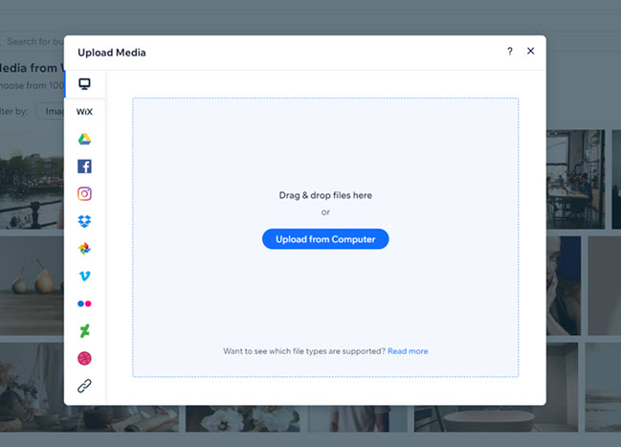Choose Dribbble as upload source

(84, 358)
